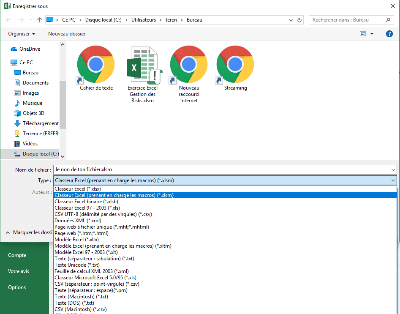Click the up-one-level arrow icon

[x=40, y=20]
